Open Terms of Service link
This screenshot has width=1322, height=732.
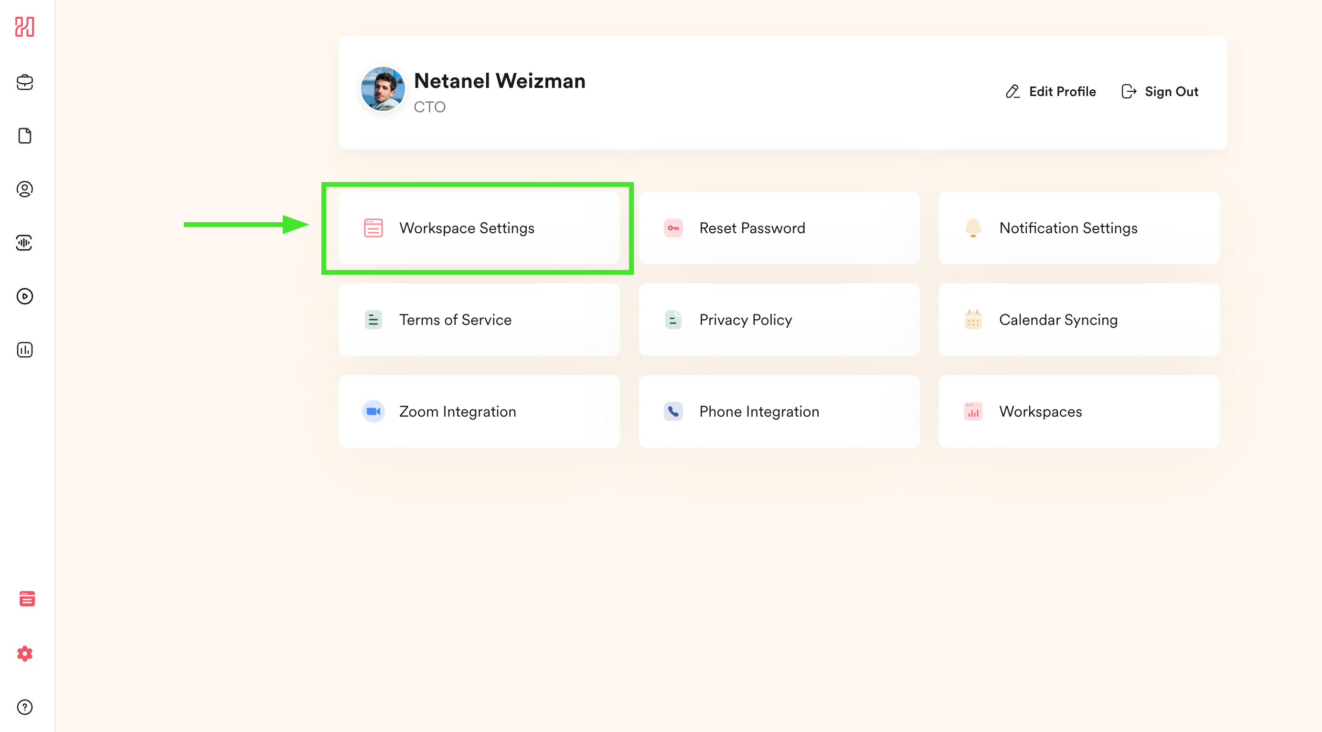pos(479,320)
